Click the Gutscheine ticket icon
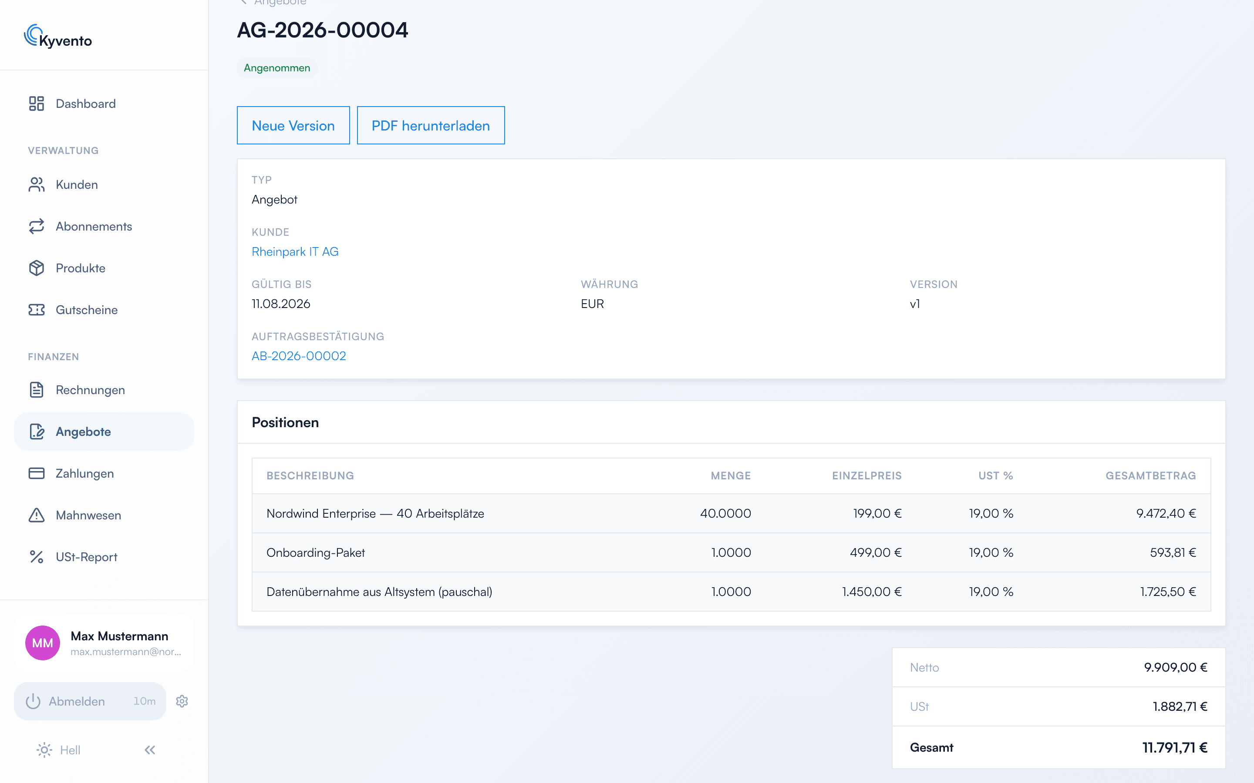Screen dimensions: 1254x783 [x=36, y=310]
